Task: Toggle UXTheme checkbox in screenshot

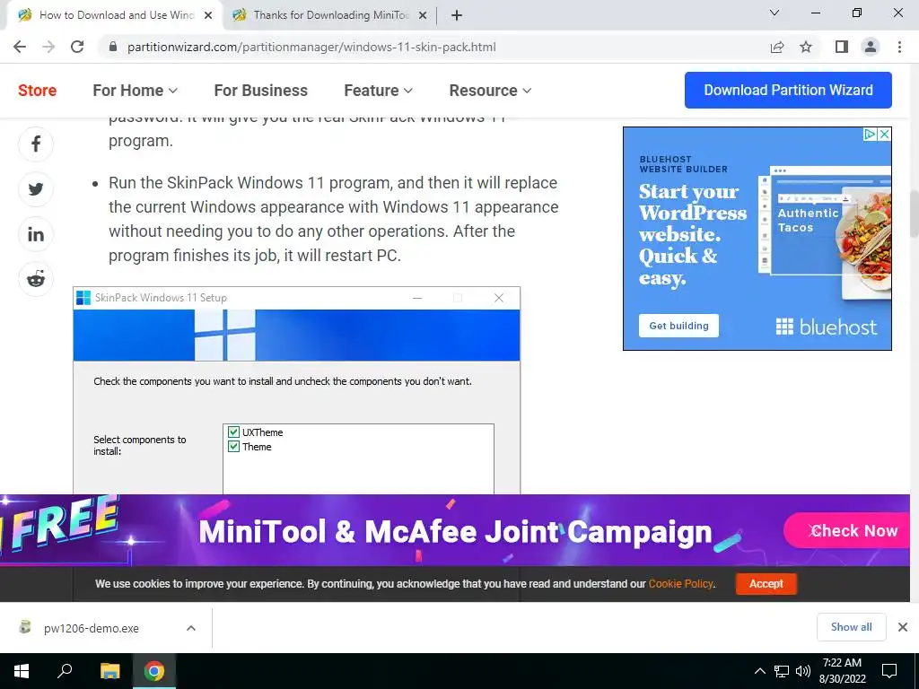Action: [233, 432]
